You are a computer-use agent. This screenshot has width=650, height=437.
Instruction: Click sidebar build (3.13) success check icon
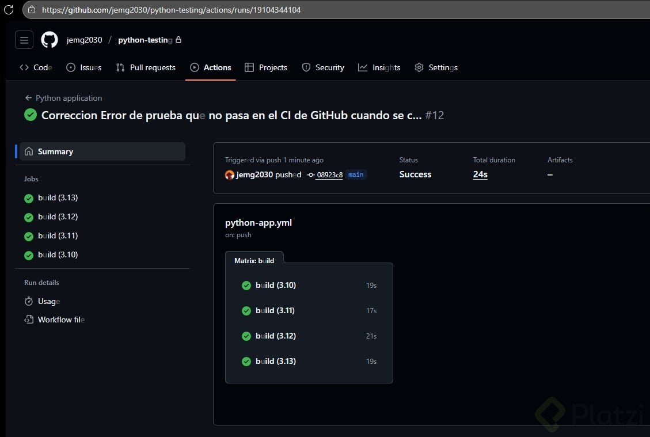point(29,199)
